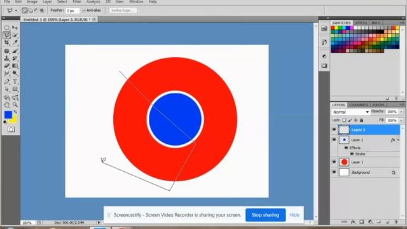Open the Image menu
Image resolution: width=407 pixels, height=229 pixels.
(32, 2)
